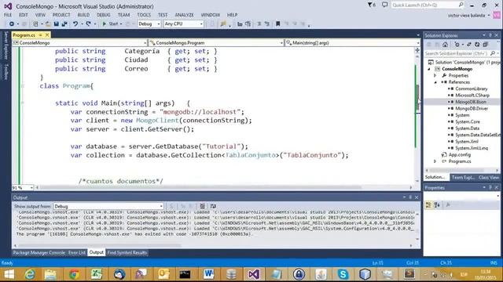This screenshot has height=282, width=503.
Task: Open the TOOLS menu
Action: [x=144, y=15]
